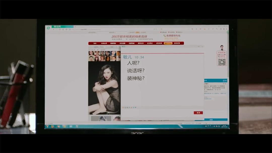Open the Windows Start menu
This screenshot has height=153, width=272.
tap(47, 126)
